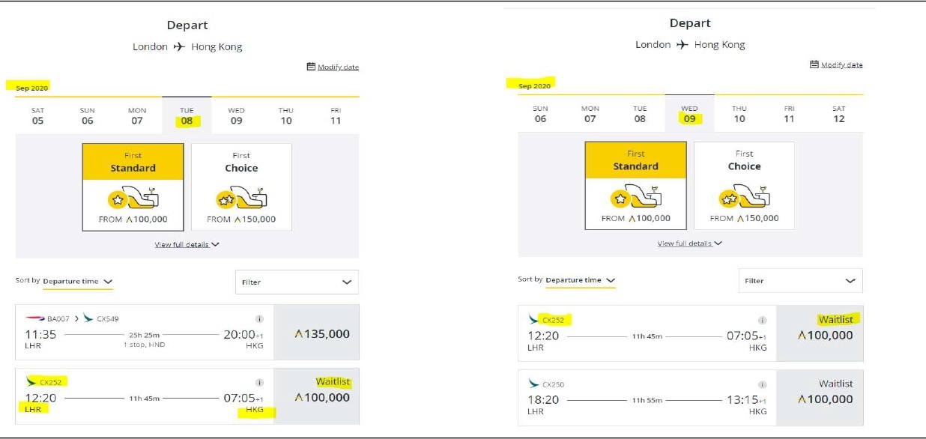The width and height of the screenshot is (926, 439).
Task: Select WED 09 date tab in left panel
Action: (237, 115)
